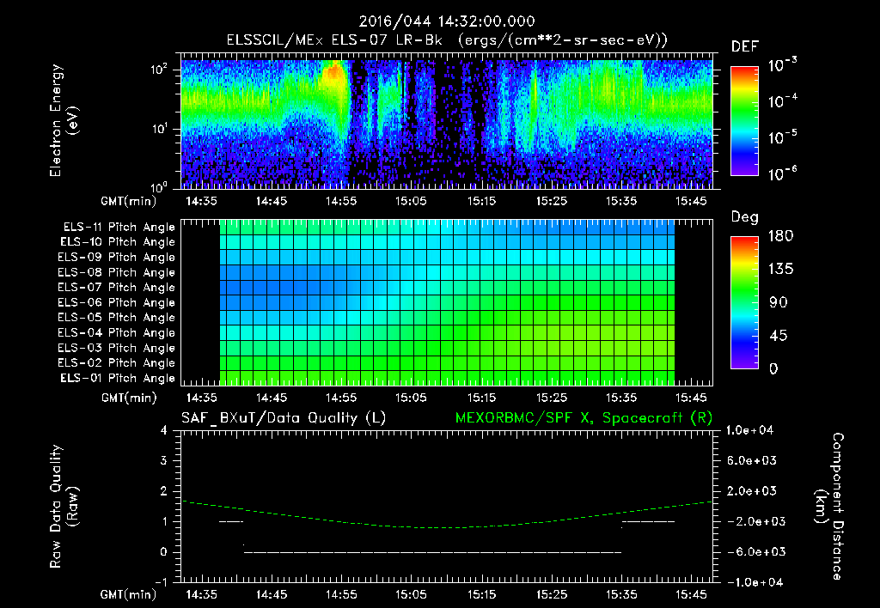Select the timestamp title 2016/044 14:32:00.000
880x608 pixels.
click(x=447, y=21)
